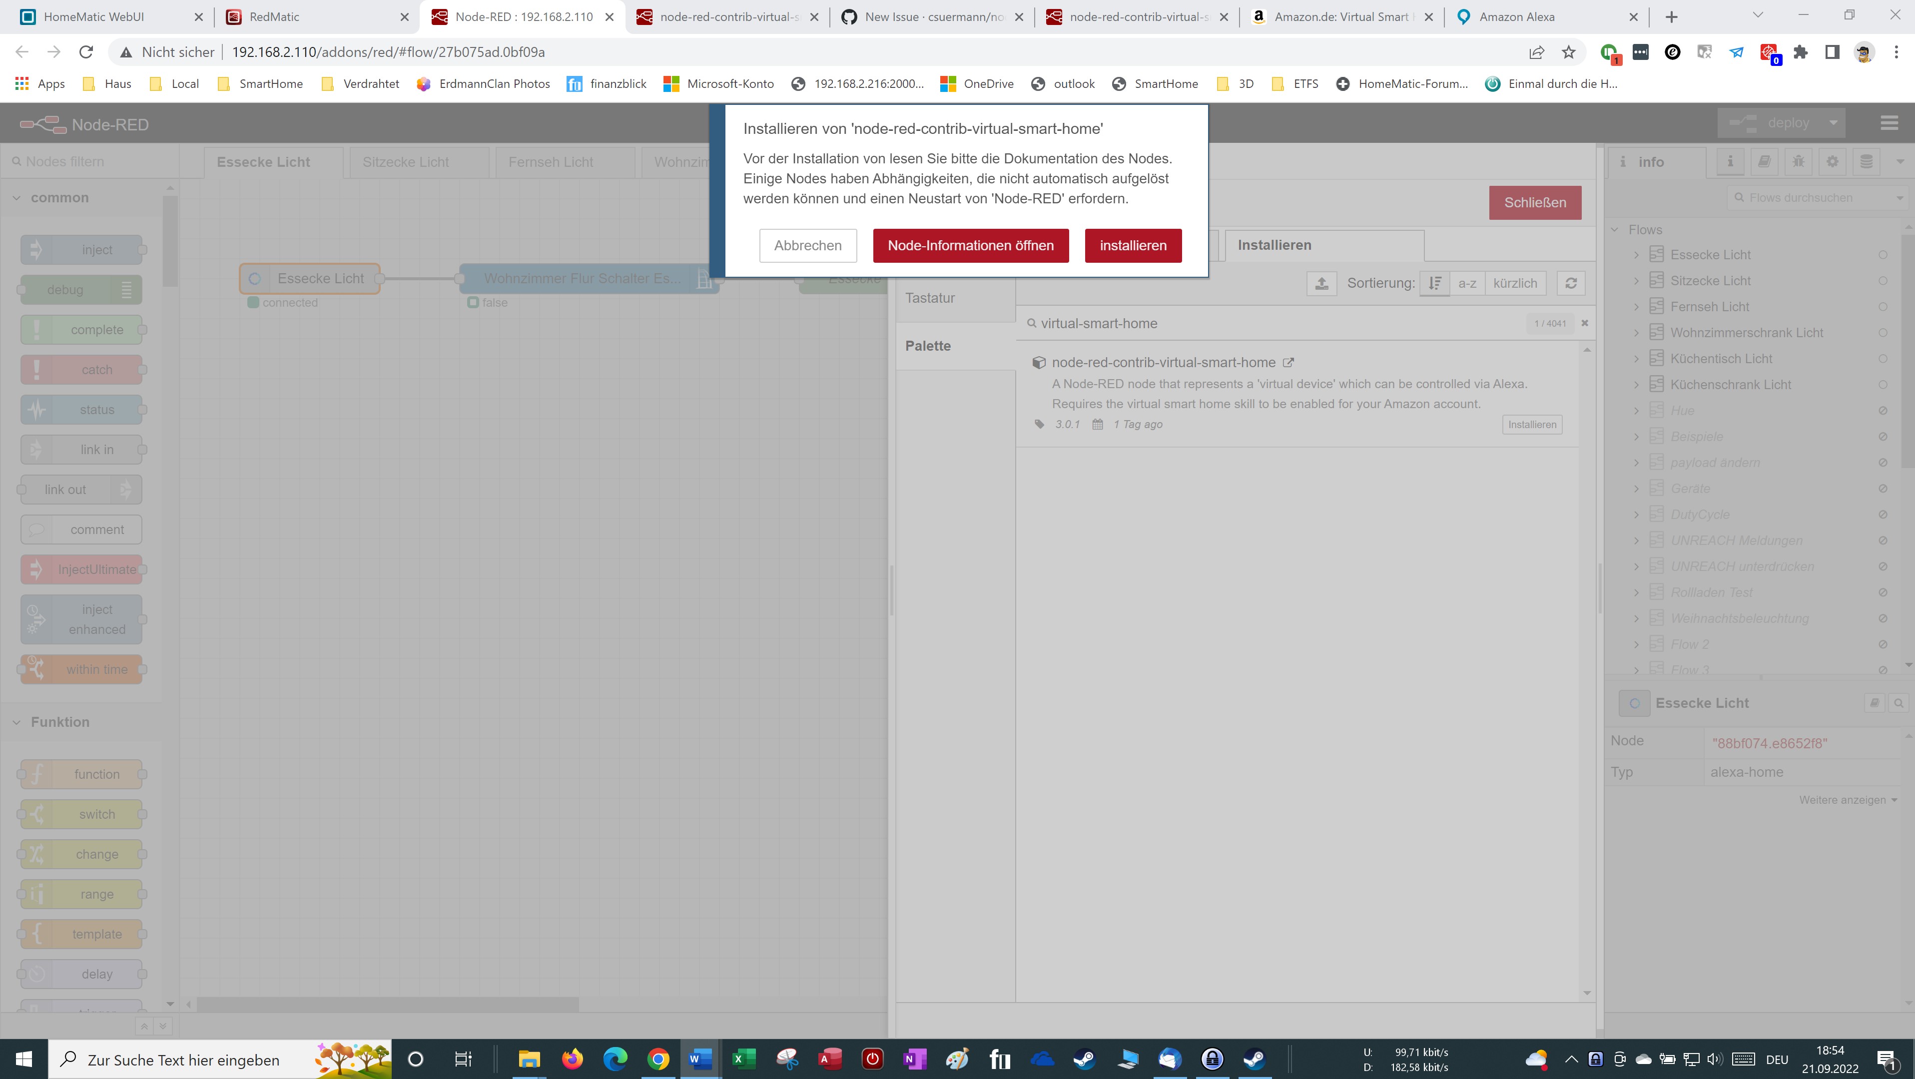The image size is (1915, 1079).
Task: Open the debug messages sidebar (bug icon)
Action: click(1799, 161)
